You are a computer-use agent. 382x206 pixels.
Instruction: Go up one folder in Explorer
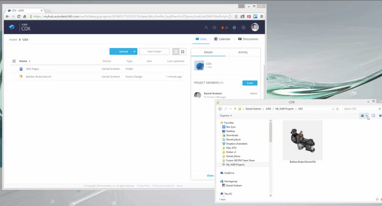click(235, 109)
